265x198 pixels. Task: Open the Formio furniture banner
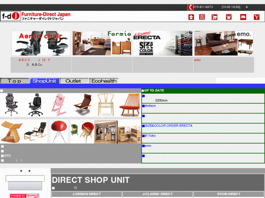tap(102, 43)
